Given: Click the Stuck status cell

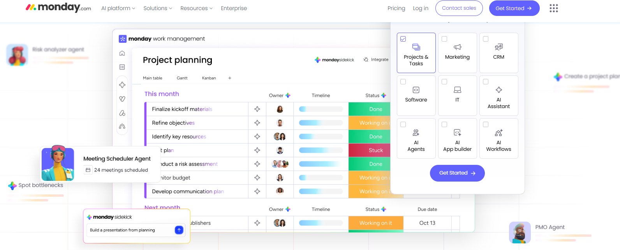Looking at the screenshot, I should point(370,150).
